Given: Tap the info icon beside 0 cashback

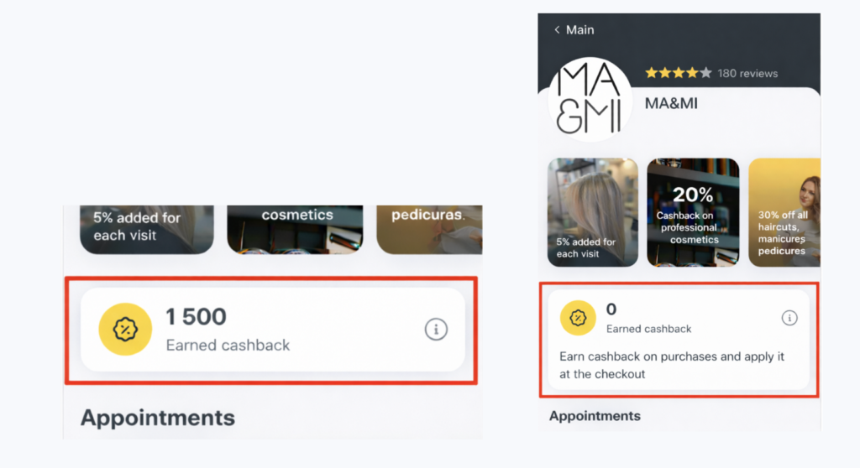Looking at the screenshot, I should pos(789,318).
